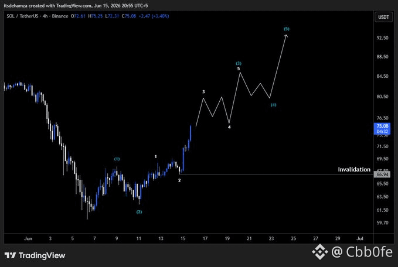Image resolution: width=398 pixels, height=267 pixels.
Task: Click the tall blue latest candle
Action: [x=191, y=133]
